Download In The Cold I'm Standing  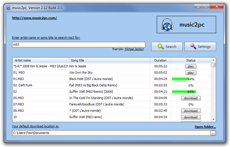tap(191, 98)
